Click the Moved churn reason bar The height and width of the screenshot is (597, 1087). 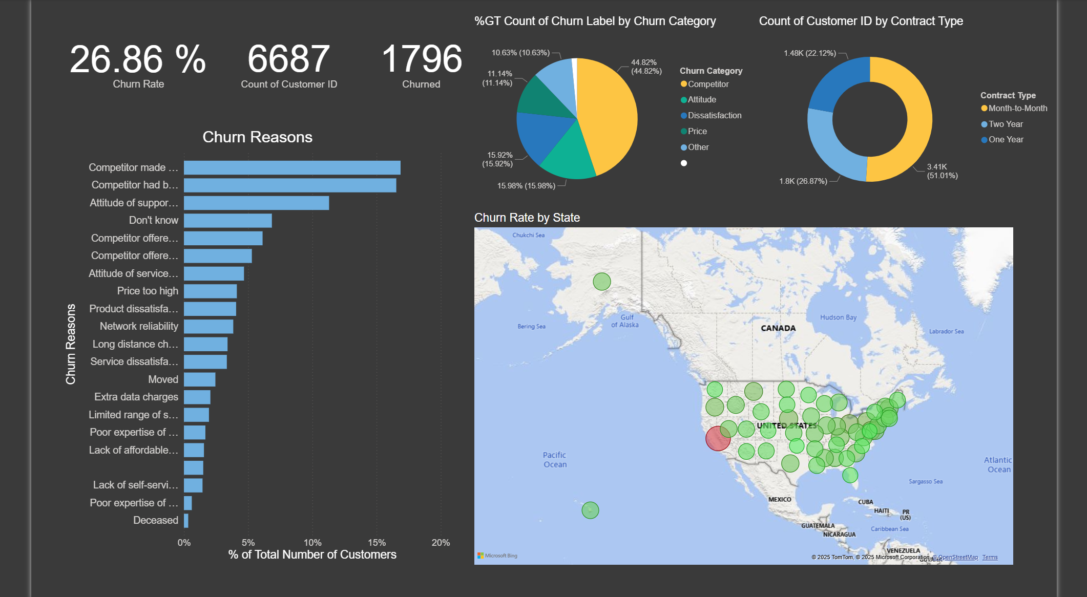[199, 379]
